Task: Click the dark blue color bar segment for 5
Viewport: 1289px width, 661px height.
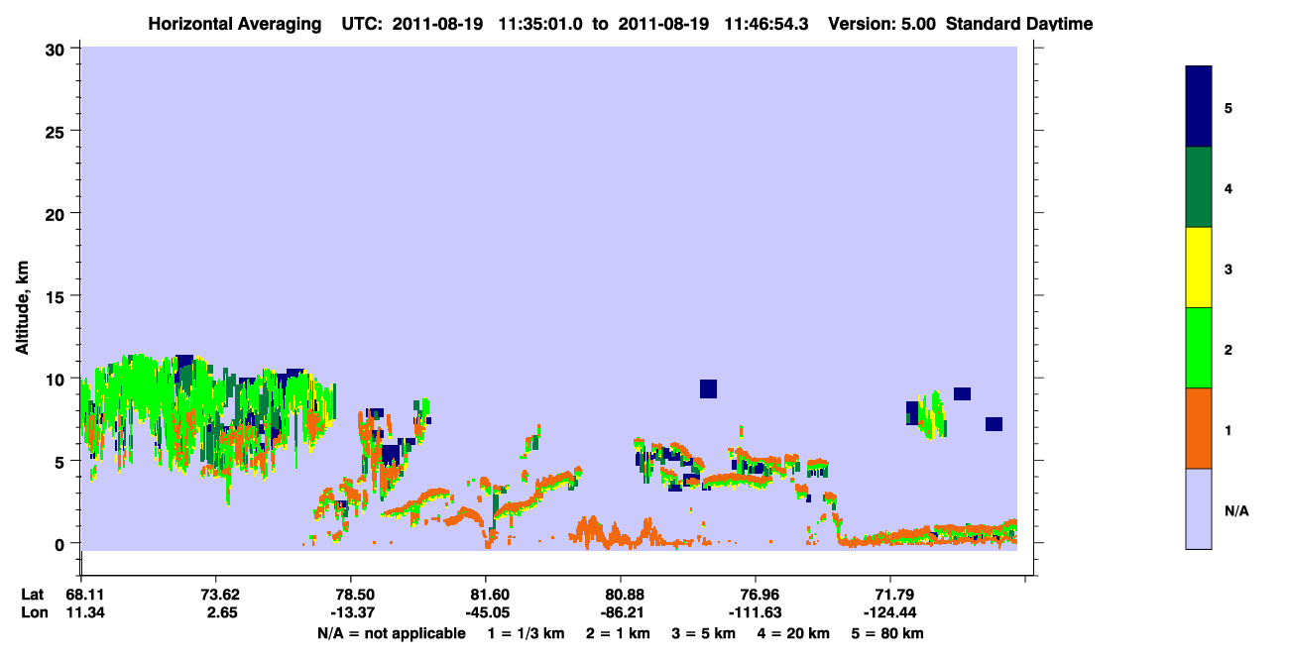Action: click(x=1199, y=106)
